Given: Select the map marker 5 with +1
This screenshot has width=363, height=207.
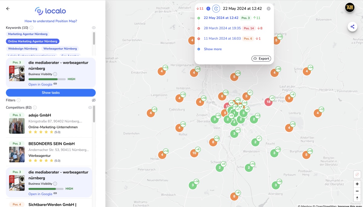Looking at the screenshot, I should pos(246,96).
